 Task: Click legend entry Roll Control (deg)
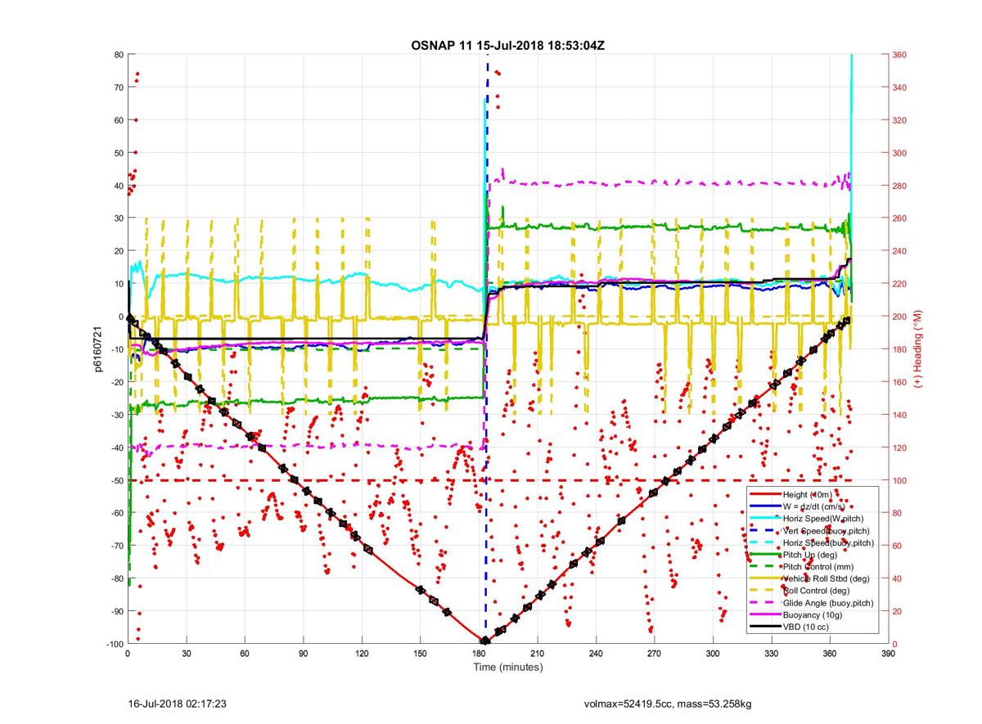pyautogui.click(x=816, y=590)
